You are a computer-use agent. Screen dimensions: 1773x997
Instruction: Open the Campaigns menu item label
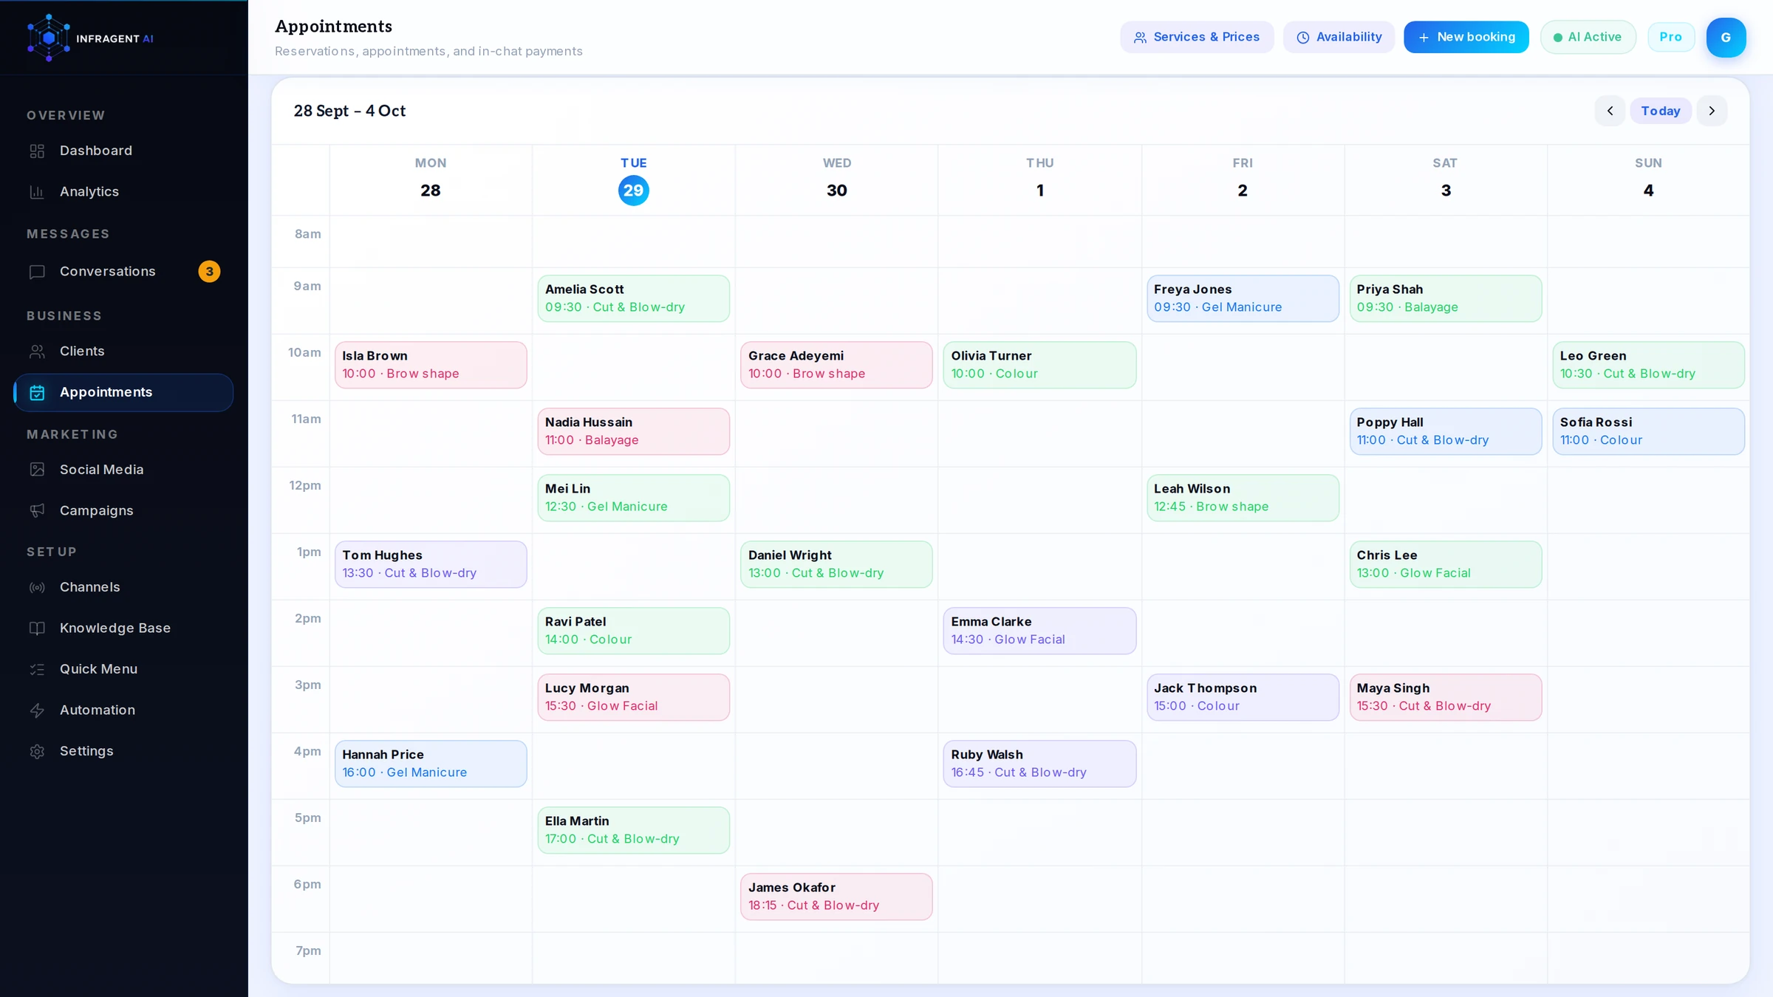tap(97, 511)
